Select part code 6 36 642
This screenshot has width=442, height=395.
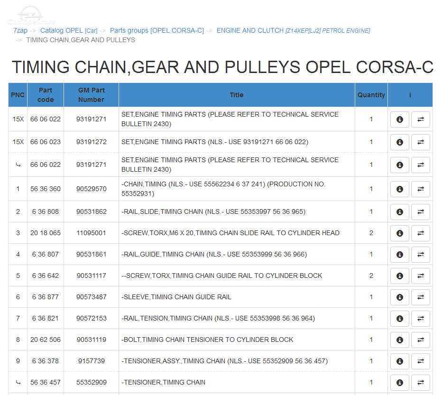pos(46,276)
